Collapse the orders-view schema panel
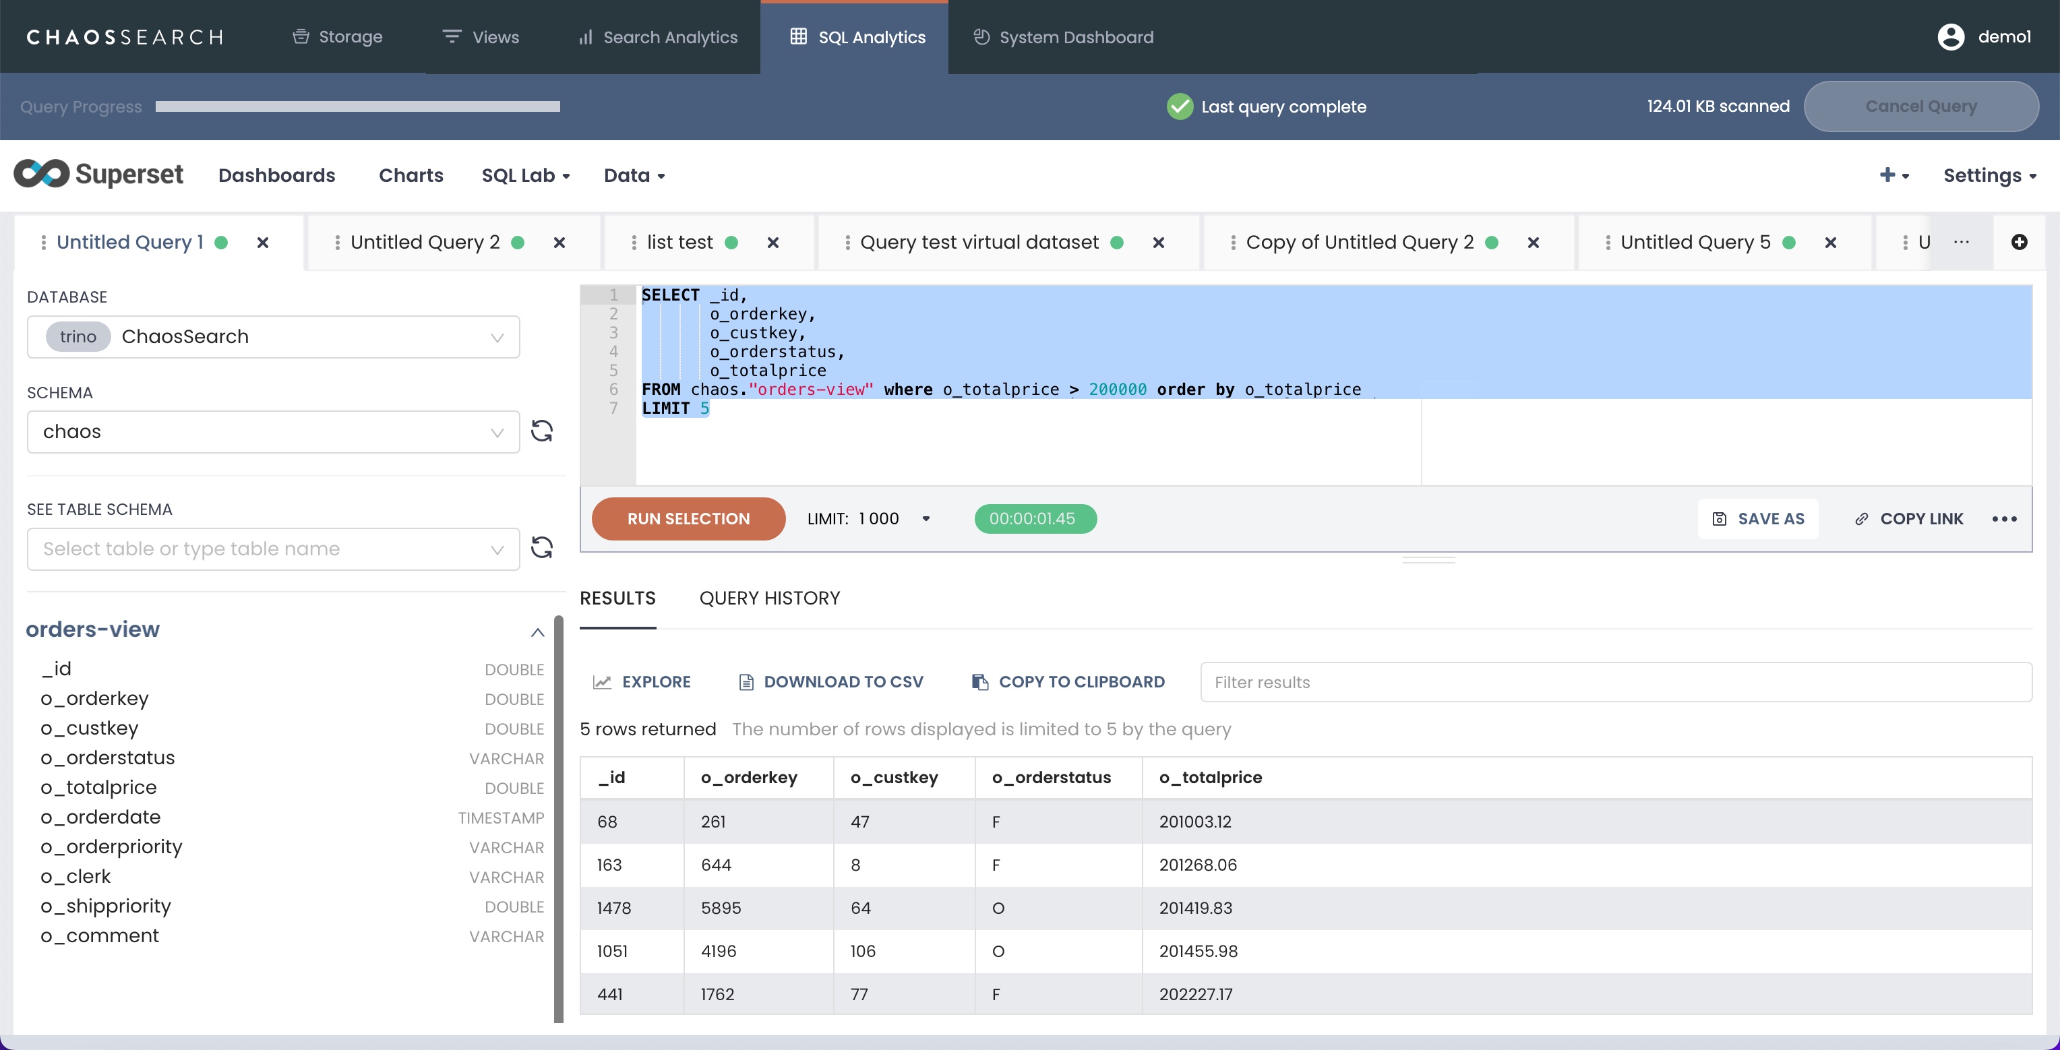2060x1050 pixels. point(537,631)
